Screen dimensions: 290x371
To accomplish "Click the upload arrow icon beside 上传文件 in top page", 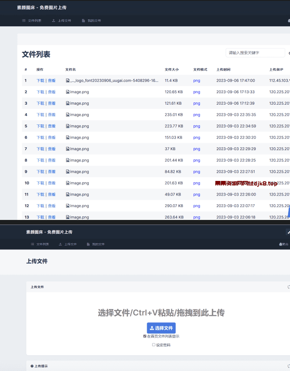I will 53,21.
